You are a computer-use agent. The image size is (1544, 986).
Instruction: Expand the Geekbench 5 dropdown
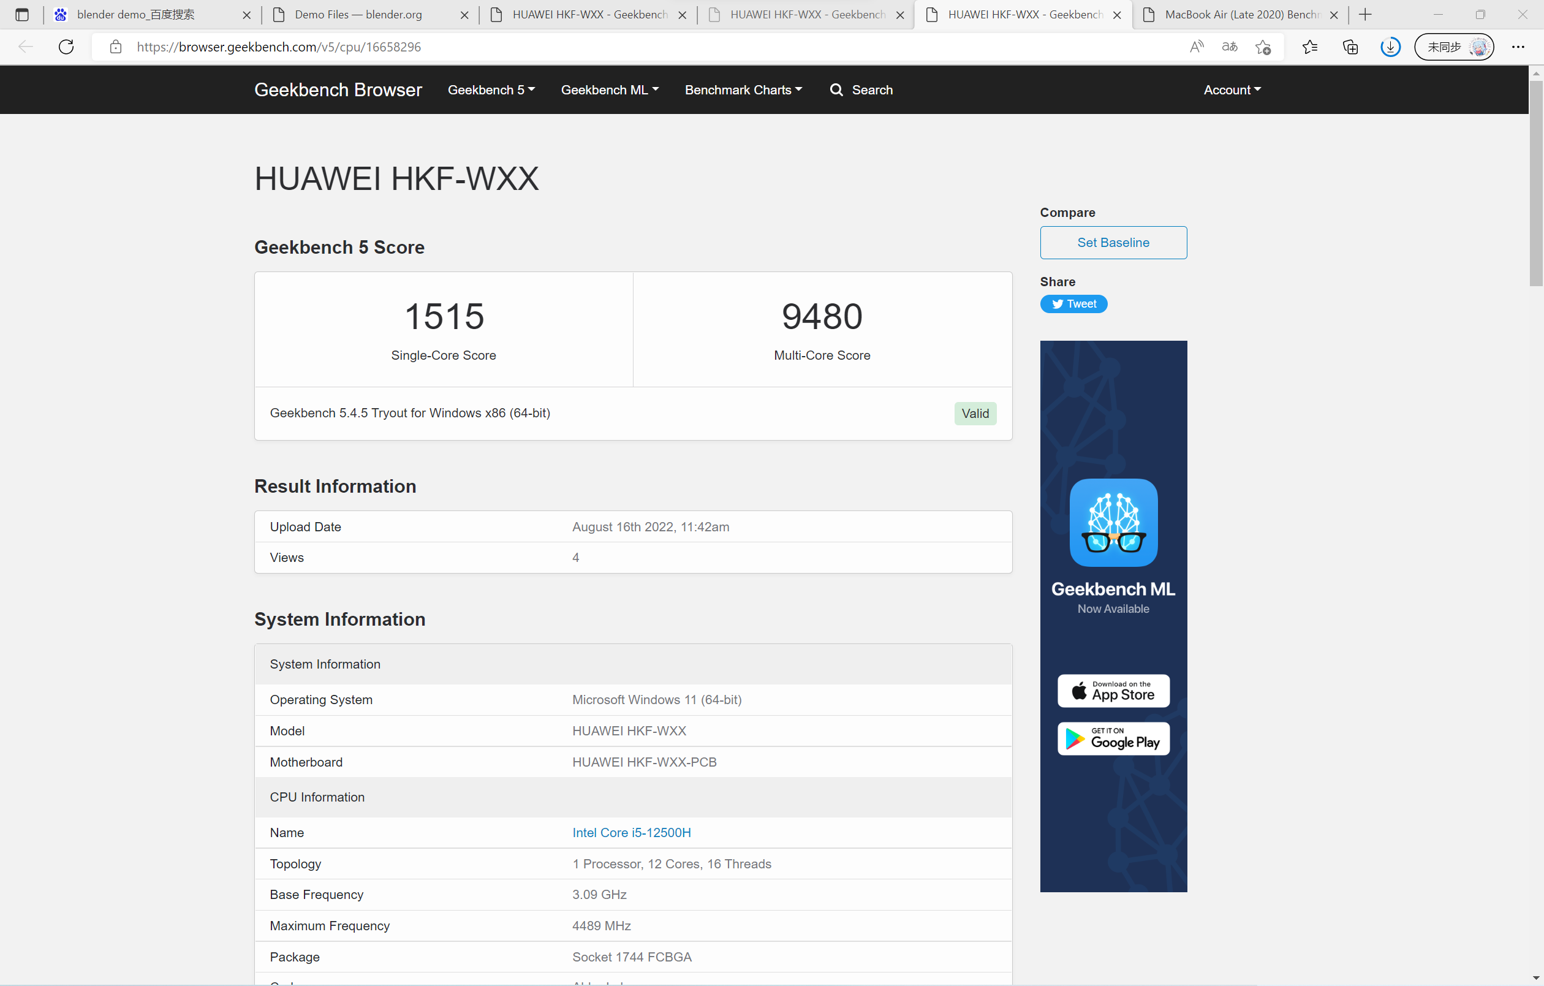tap(491, 90)
